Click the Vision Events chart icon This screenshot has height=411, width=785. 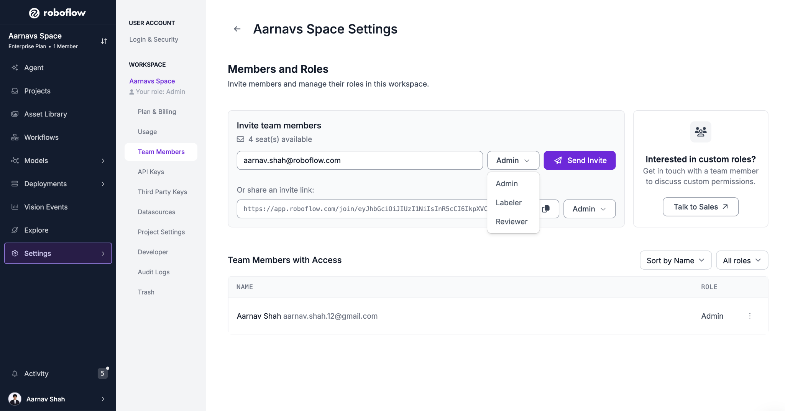point(15,207)
